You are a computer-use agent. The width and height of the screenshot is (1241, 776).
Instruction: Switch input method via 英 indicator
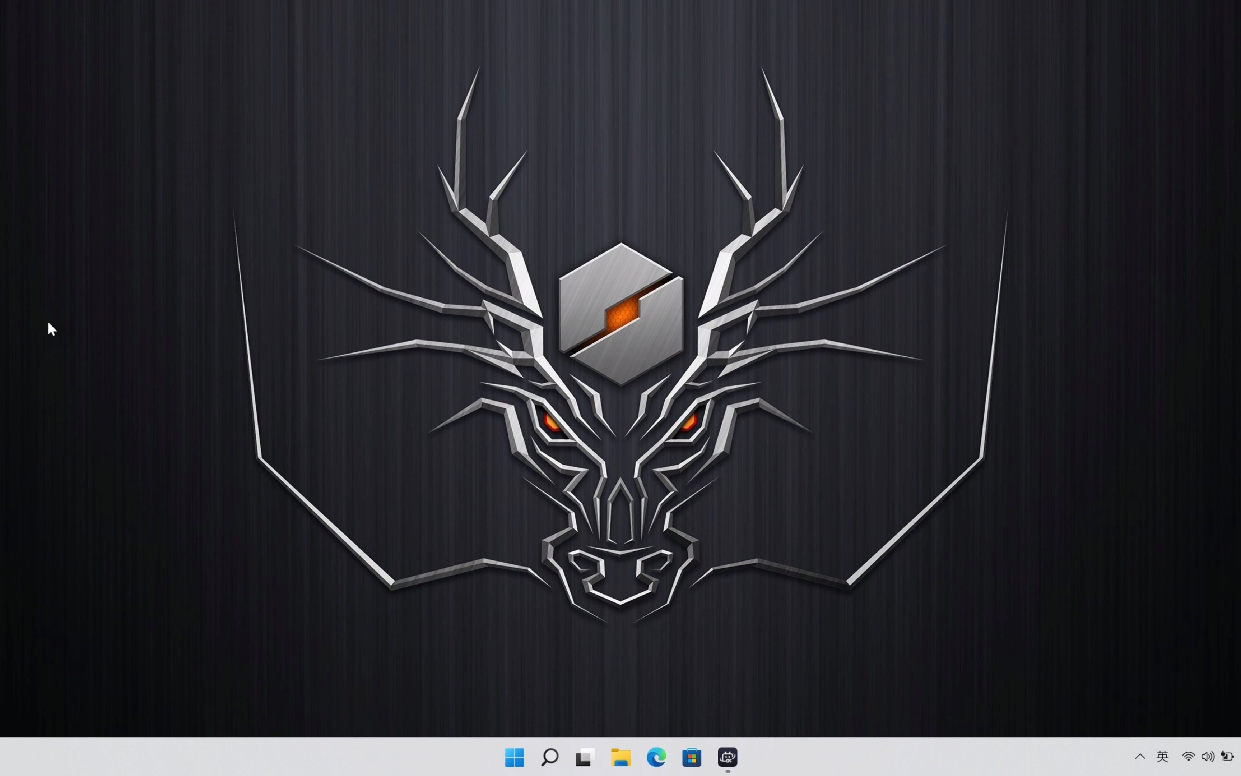coord(1162,757)
